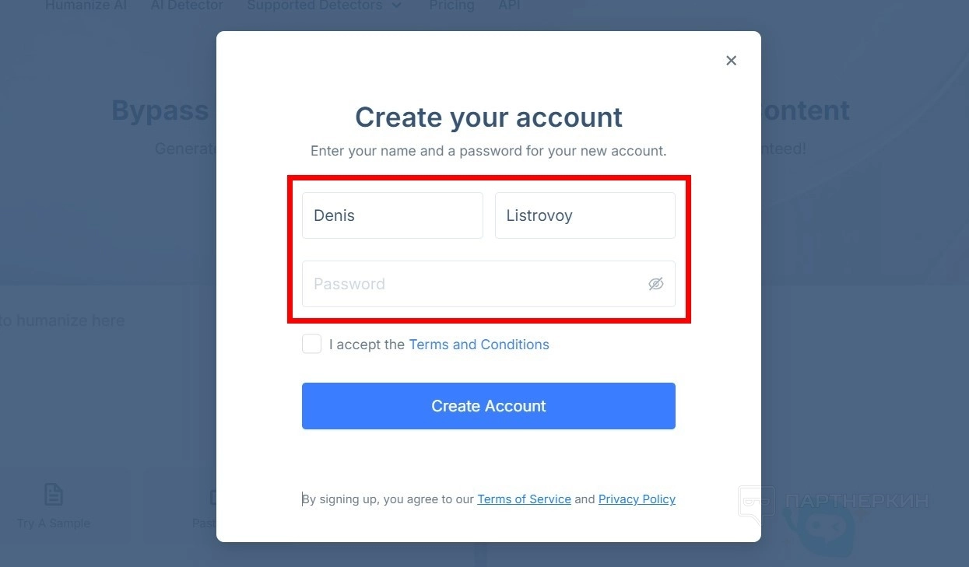The width and height of the screenshot is (969, 567).
Task: Click the partially hidden Paste icon
Action: [x=212, y=497]
